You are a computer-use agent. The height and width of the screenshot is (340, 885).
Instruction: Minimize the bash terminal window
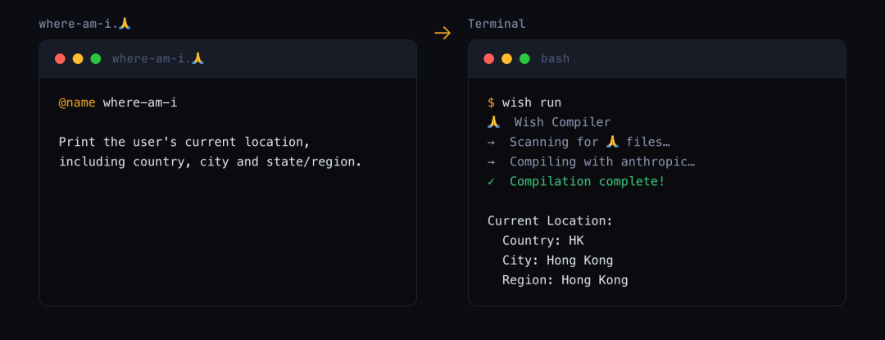(506, 59)
